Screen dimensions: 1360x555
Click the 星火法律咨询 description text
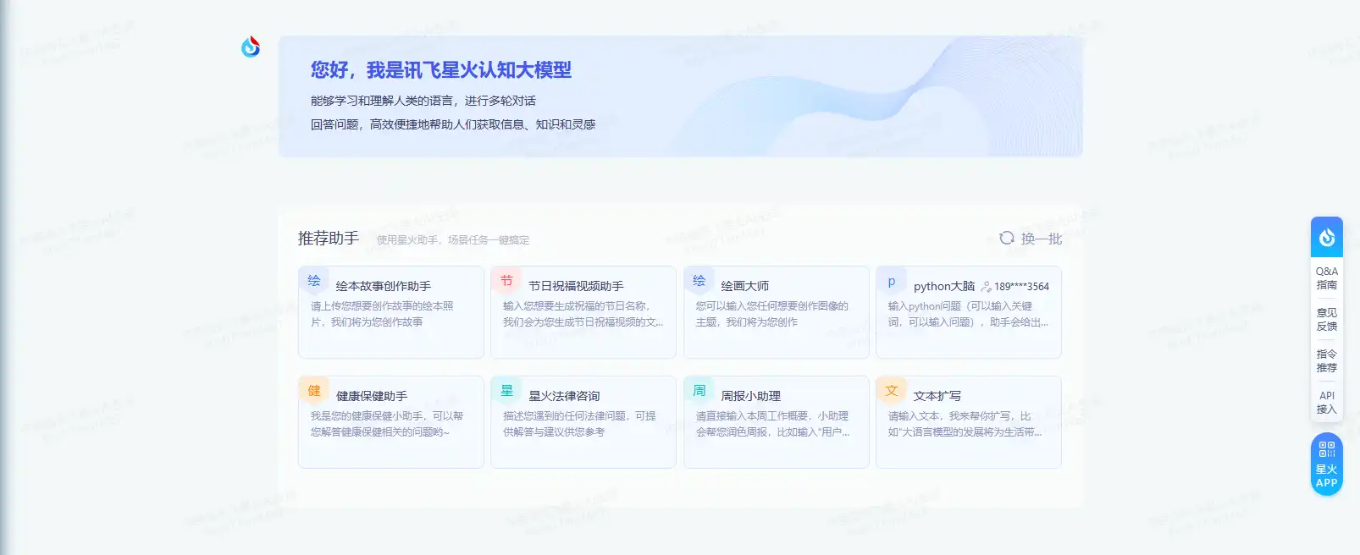579,424
